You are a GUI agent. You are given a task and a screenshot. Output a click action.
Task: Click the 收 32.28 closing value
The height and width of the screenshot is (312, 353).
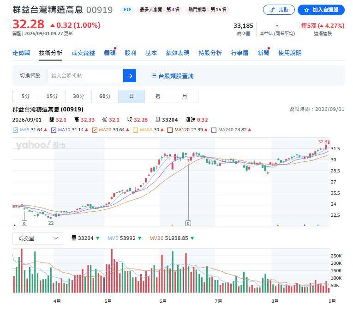138,120
